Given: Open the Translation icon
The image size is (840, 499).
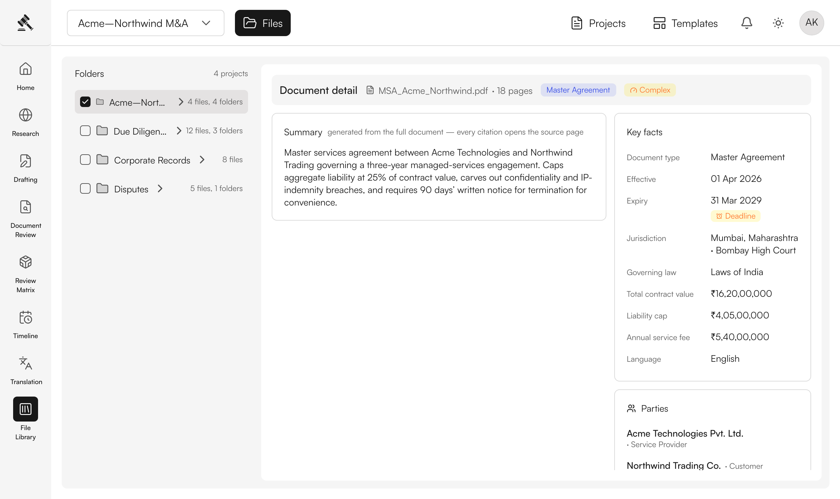Looking at the screenshot, I should point(26,363).
